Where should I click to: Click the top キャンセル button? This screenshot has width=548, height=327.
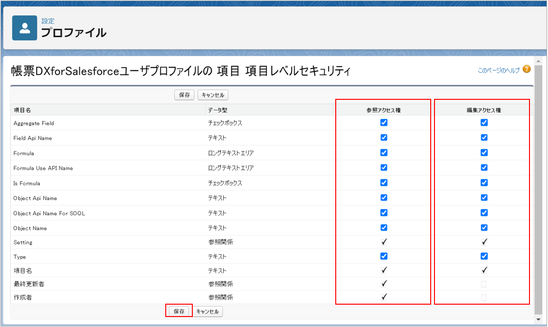pos(213,95)
